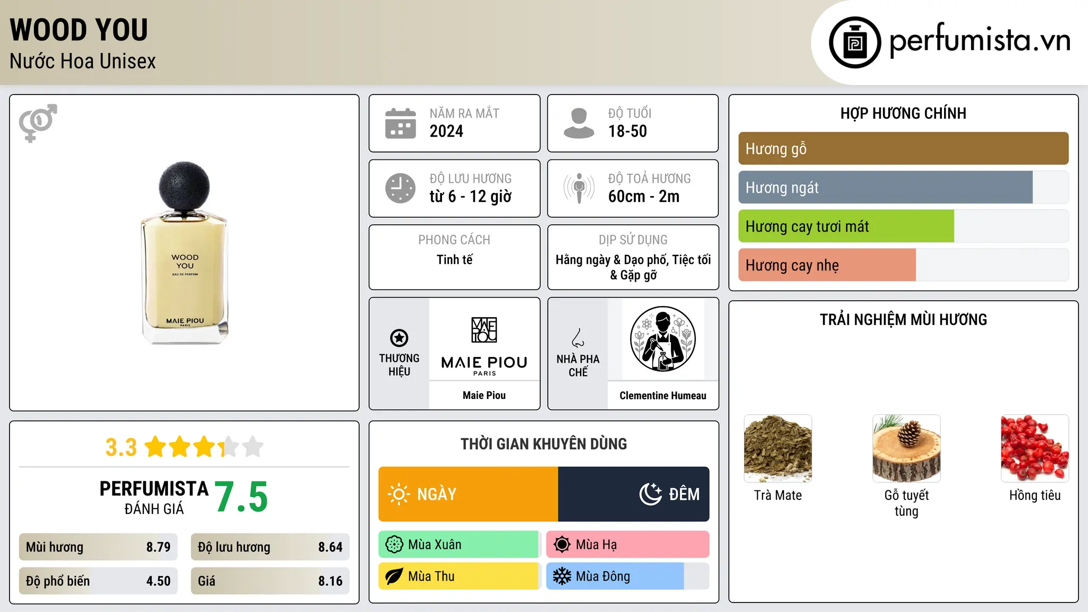Click the Perfumista 7.5 rating score
The height and width of the screenshot is (612, 1088).
(x=241, y=497)
